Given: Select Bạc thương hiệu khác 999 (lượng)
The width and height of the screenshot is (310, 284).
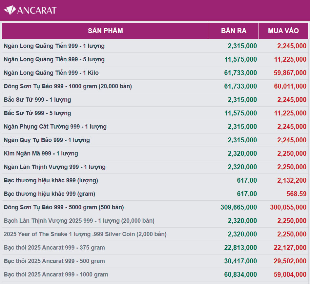Looking at the screenshot, I should pos(51,180).
